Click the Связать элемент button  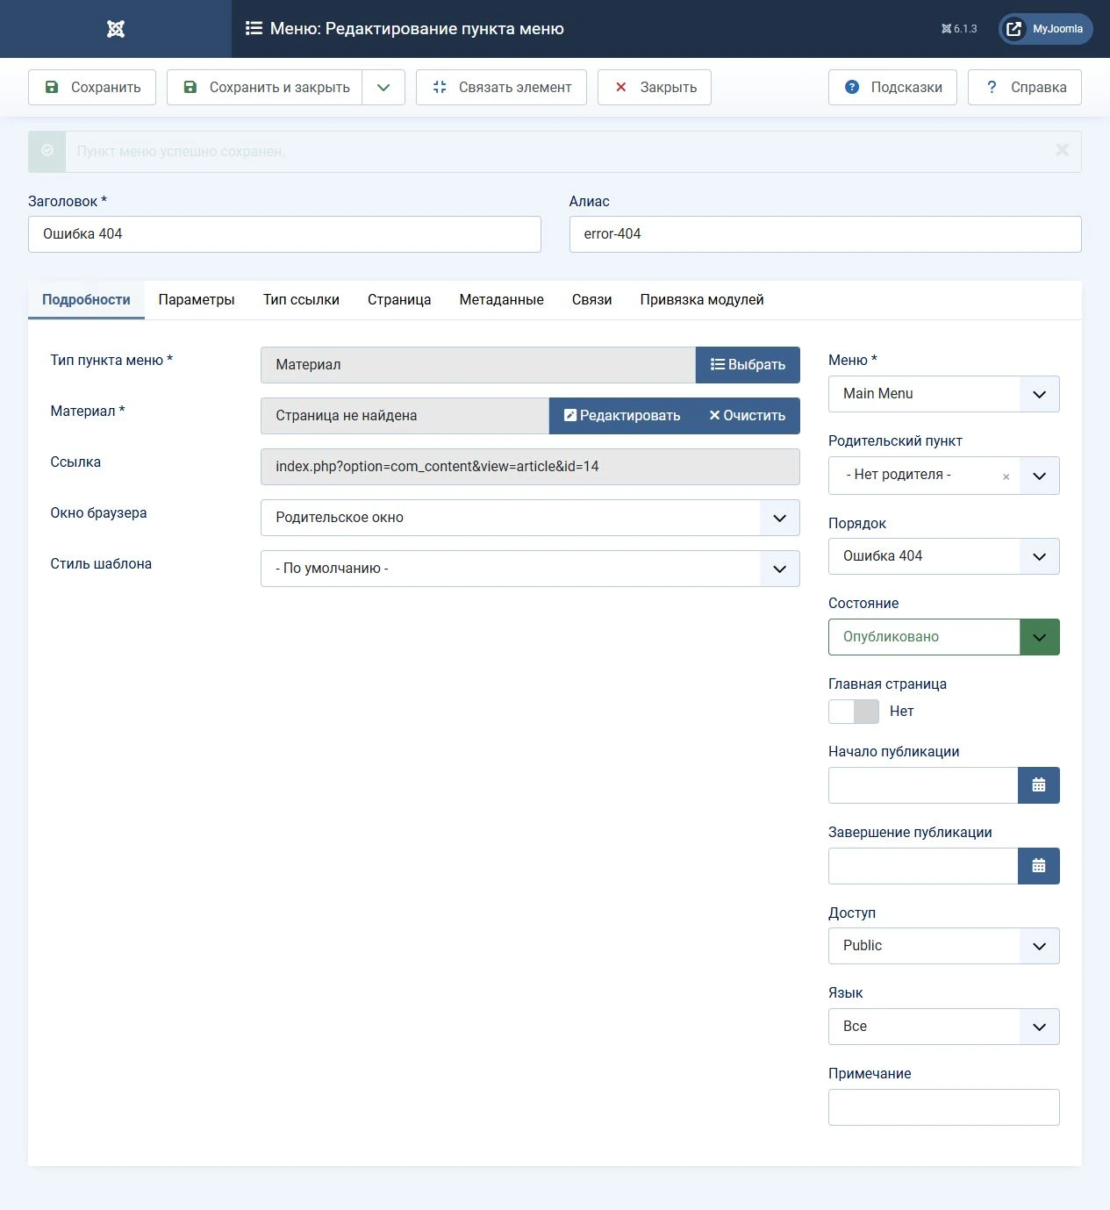[x=501, y=87]
